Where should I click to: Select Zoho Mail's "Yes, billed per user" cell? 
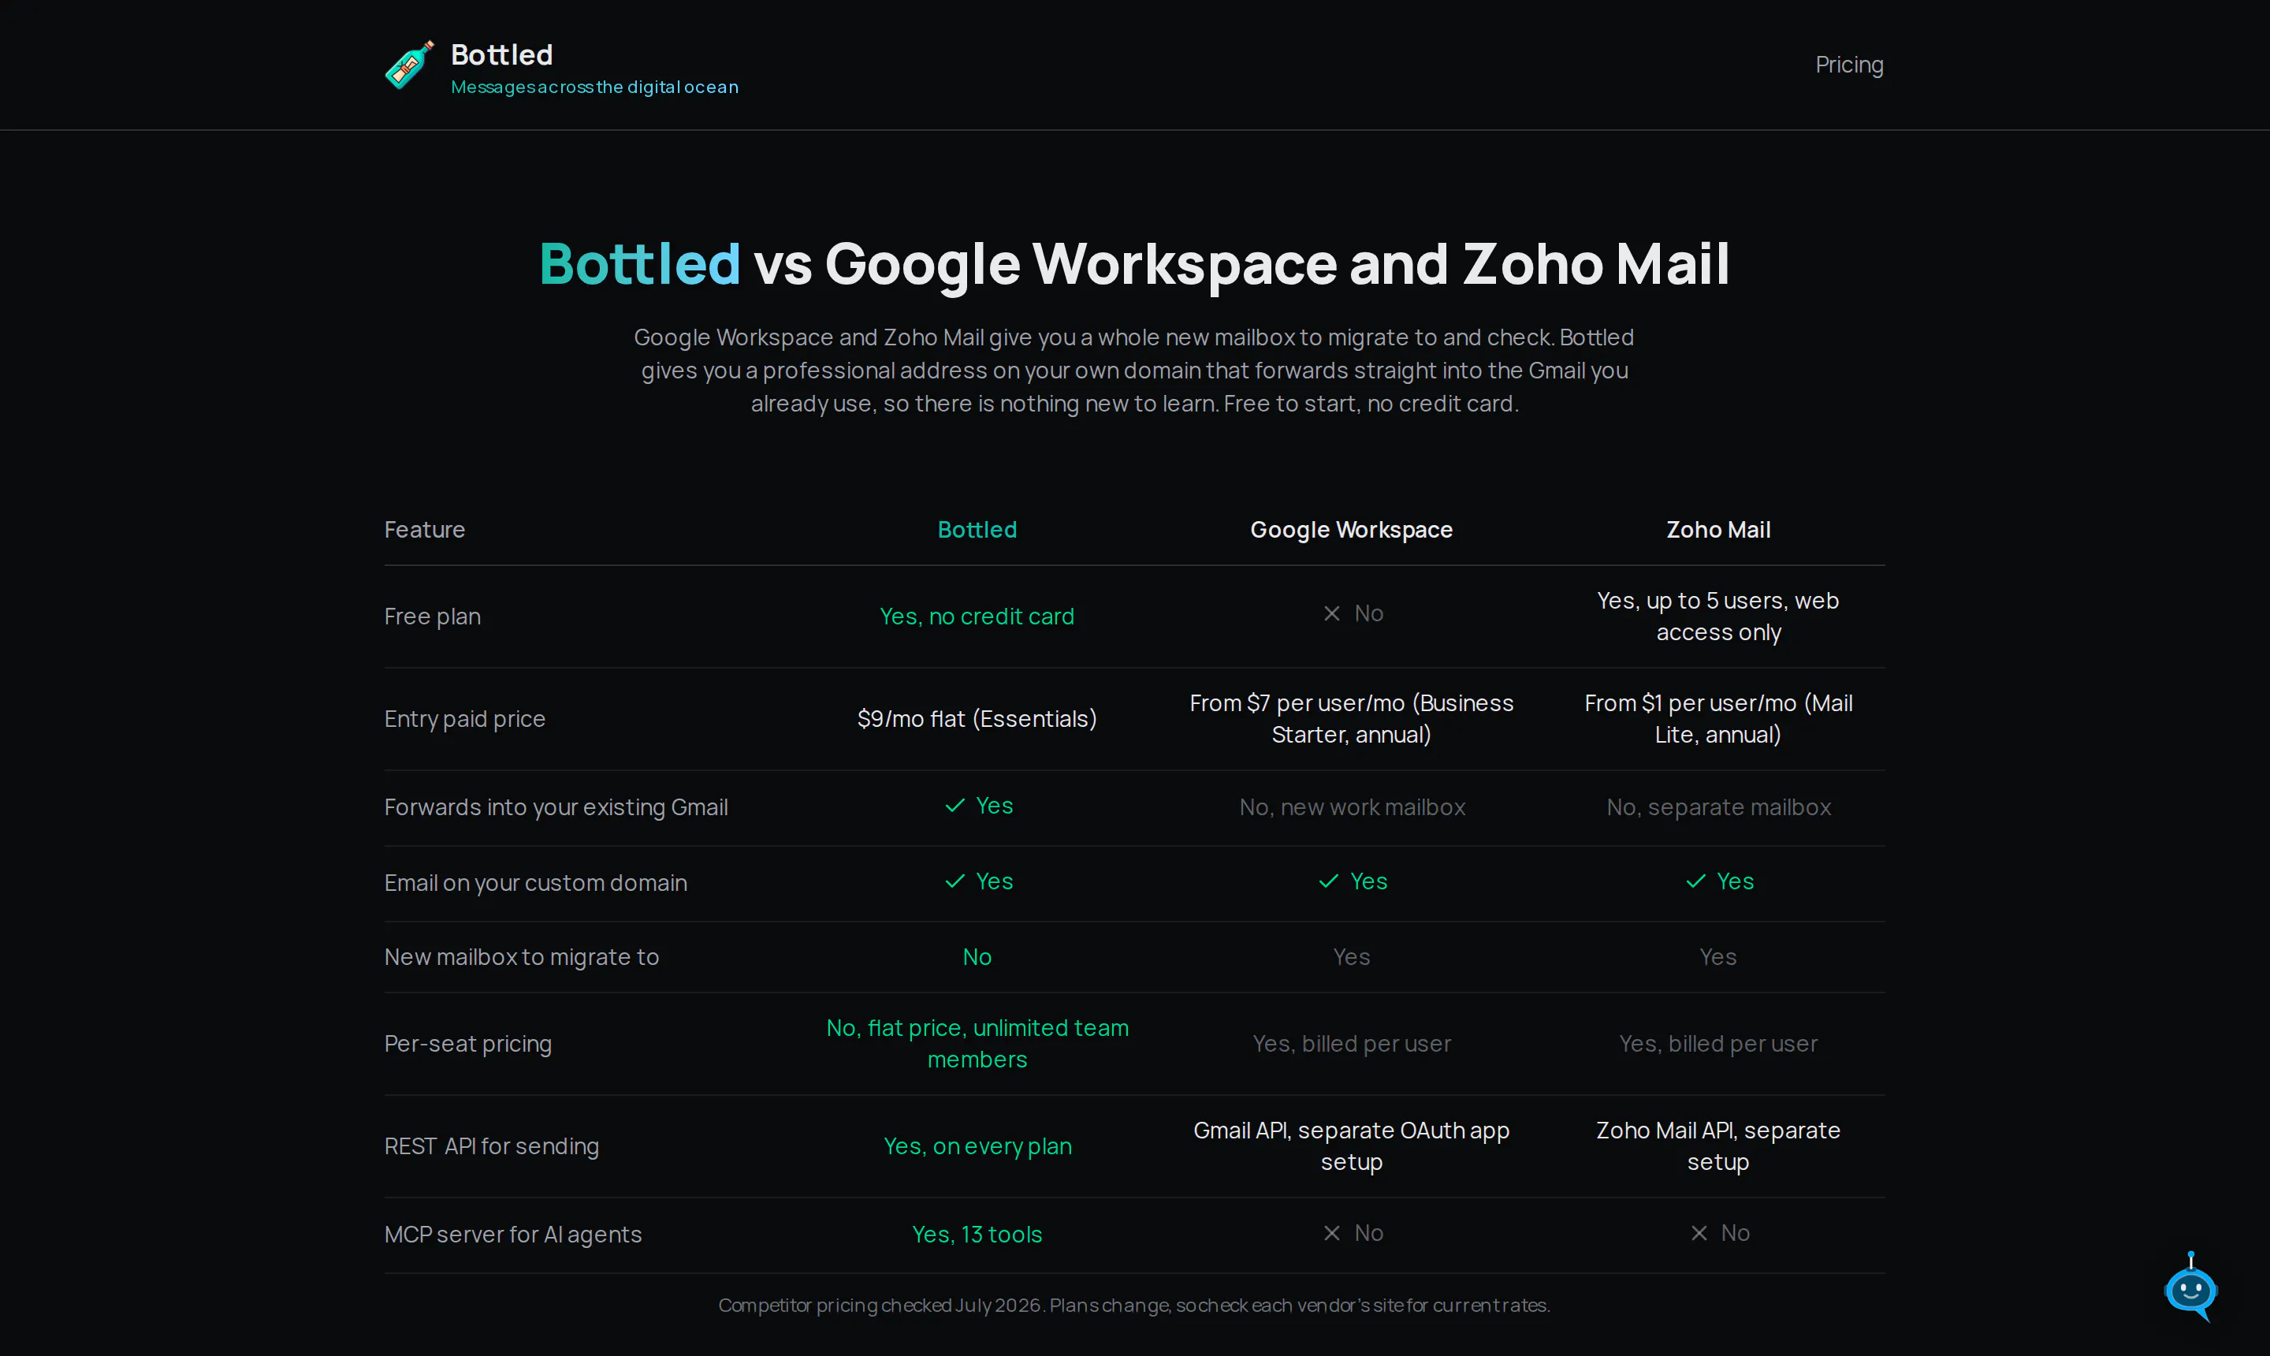(1718, 1045)
